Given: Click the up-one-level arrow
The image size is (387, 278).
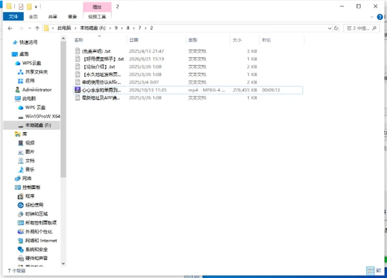Looking at the screenshot, I should [x=37, y=28].
